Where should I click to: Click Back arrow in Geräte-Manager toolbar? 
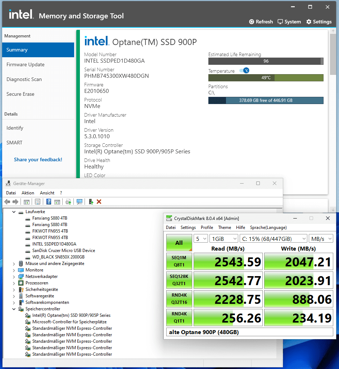pyautogui.click(x=7, y=202)
